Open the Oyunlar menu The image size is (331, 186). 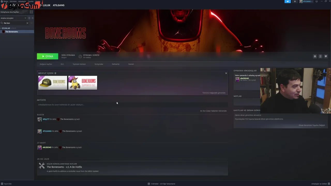pos(31,1)
